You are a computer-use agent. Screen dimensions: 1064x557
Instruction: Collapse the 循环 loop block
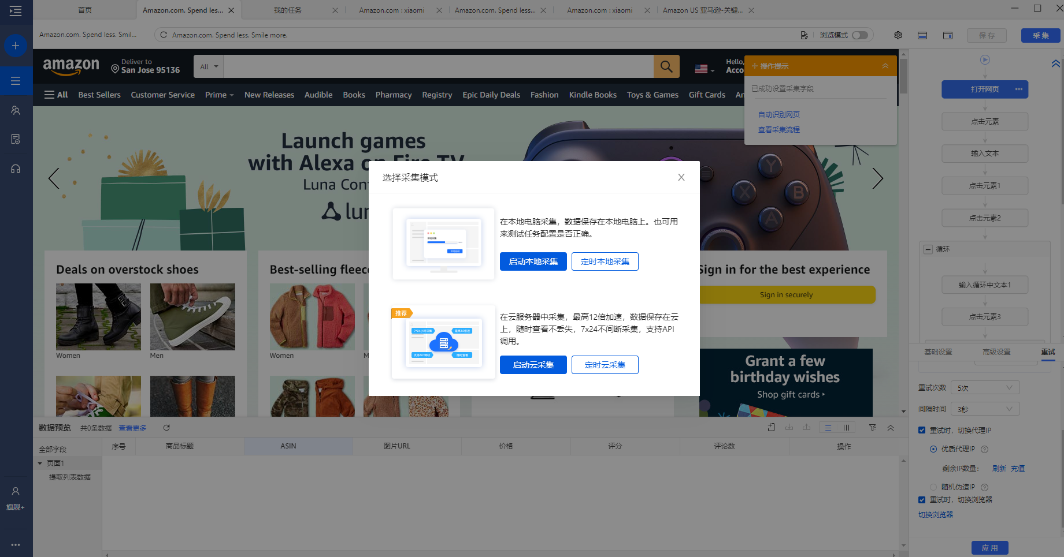tap(928, 249)
